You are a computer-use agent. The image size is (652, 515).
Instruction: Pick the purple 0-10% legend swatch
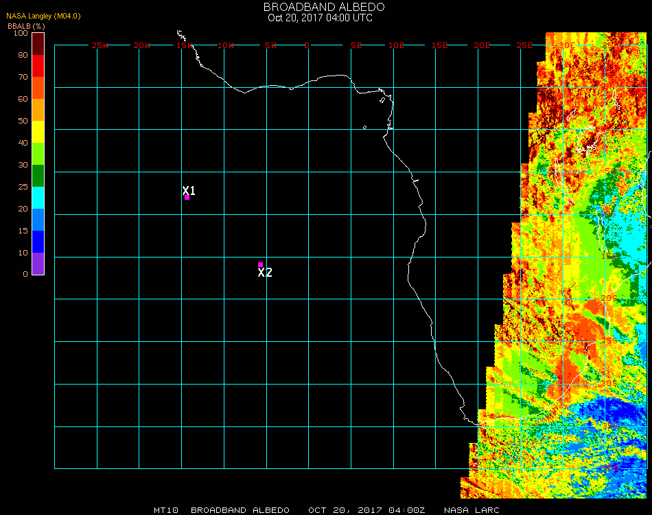click(38, 264)
